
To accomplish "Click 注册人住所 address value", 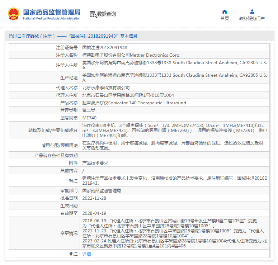I will (x=175, y=65).
